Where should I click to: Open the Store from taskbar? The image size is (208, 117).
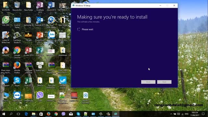click(41, 114)
